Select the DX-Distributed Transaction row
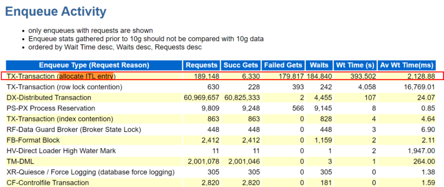Image resolution: width=444 pixels, height=187 pixels. [221, 97]
